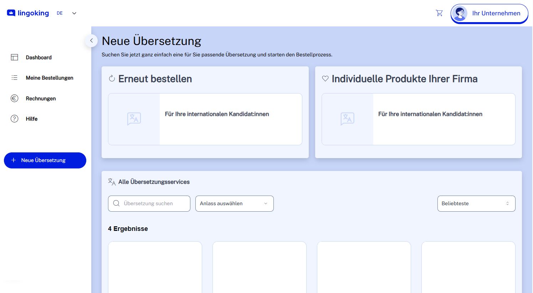Click the translation placeholder image under Erneut bestellen

[x=134, y=119]
